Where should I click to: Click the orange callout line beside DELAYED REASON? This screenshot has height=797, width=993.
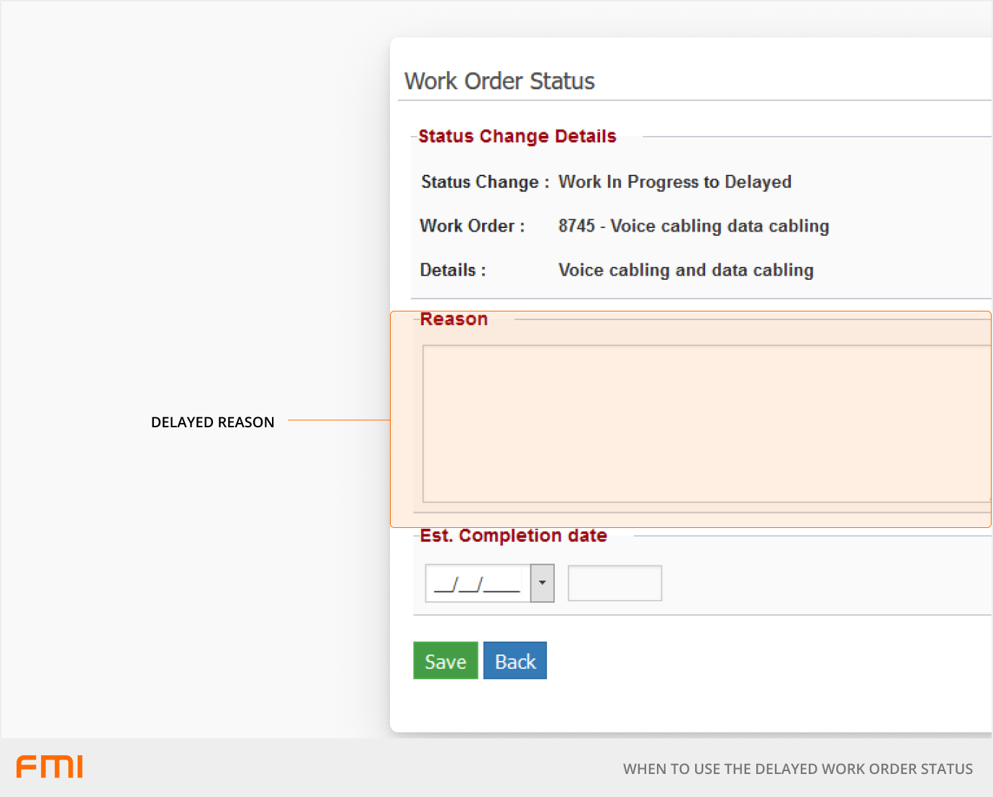338,420
